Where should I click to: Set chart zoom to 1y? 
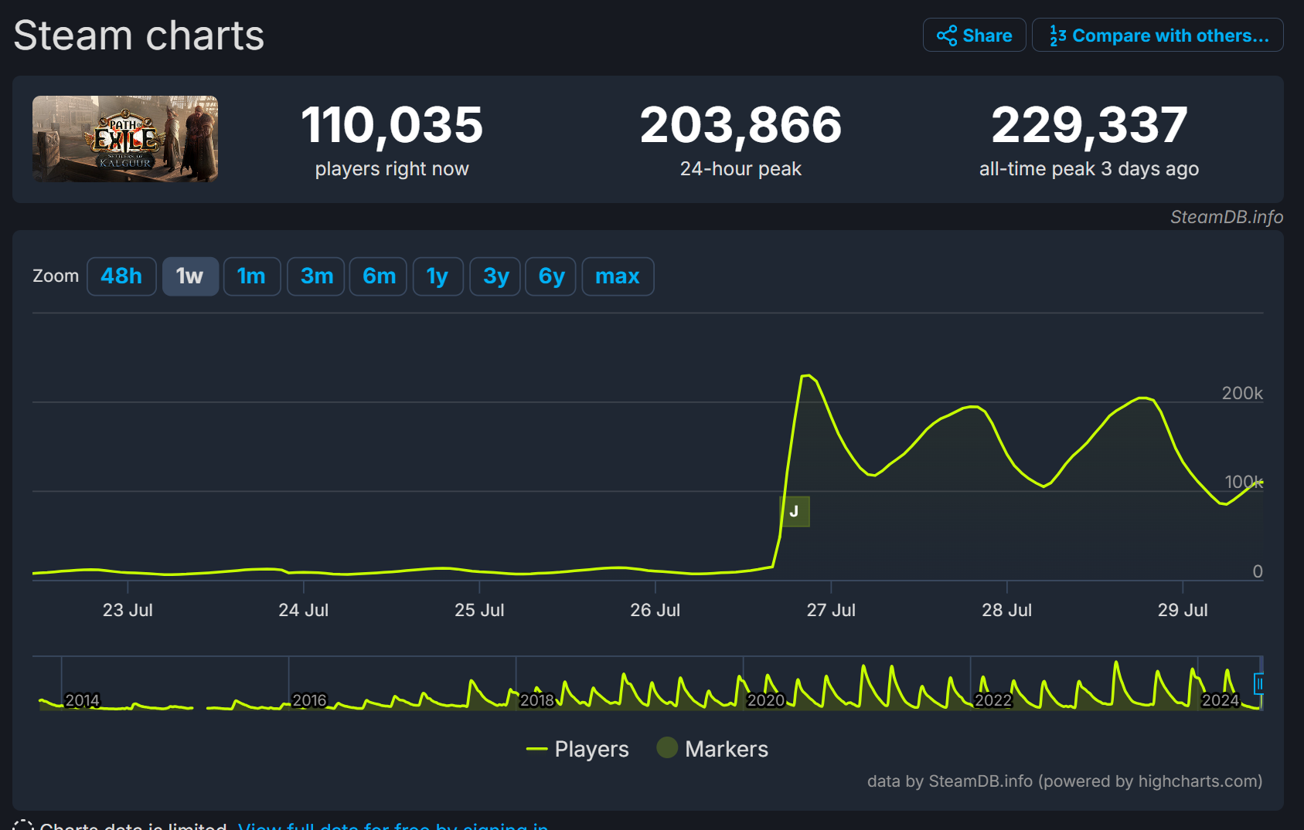(x=438, y=276)
